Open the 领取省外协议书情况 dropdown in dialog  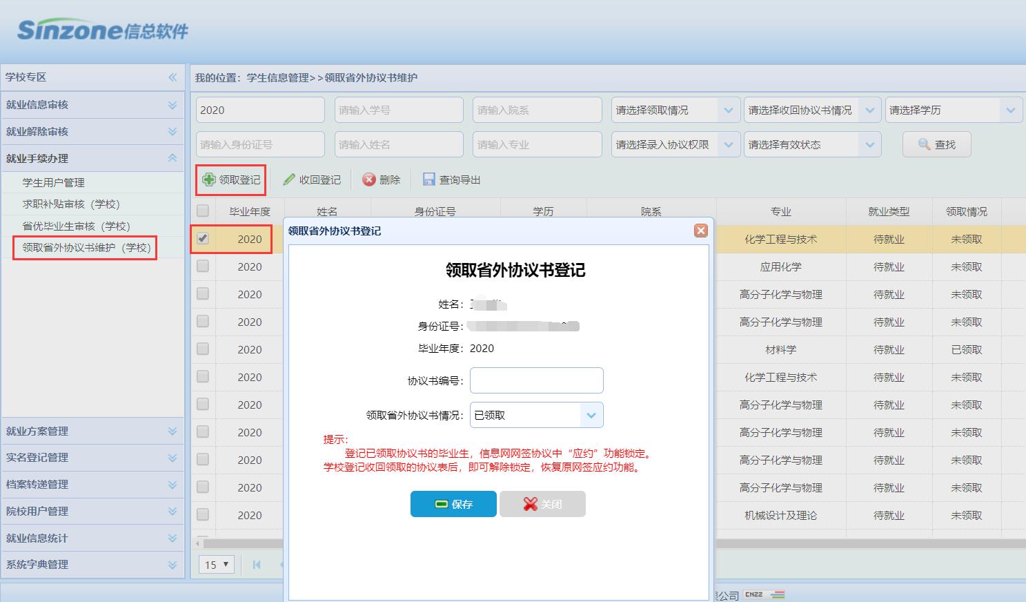tap(537, 415)
